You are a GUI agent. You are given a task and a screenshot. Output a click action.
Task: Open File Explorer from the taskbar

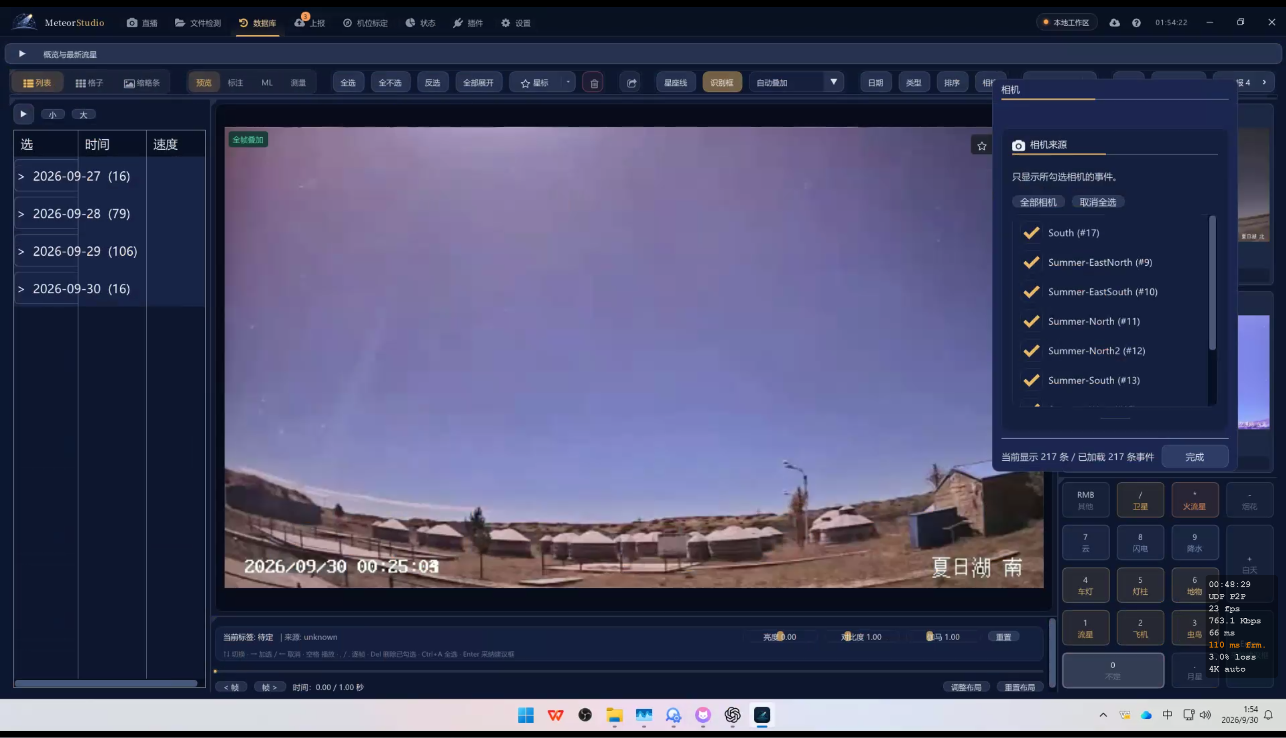coord(615,715)
